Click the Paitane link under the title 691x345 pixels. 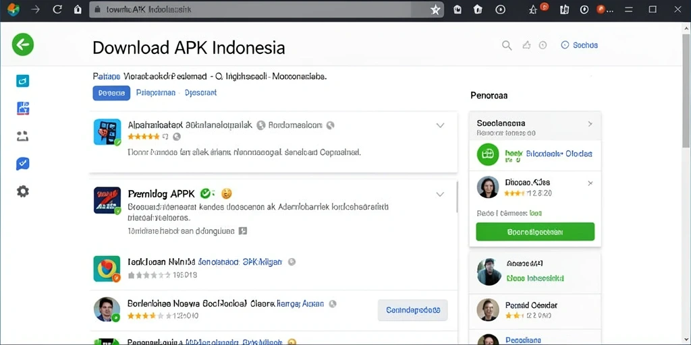point(106,76)
